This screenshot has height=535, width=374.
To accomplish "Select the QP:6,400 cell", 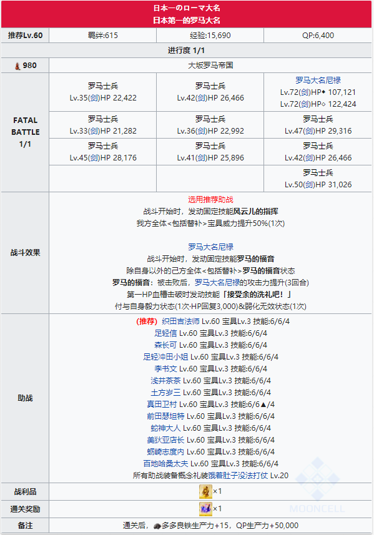I will point(318,36).
